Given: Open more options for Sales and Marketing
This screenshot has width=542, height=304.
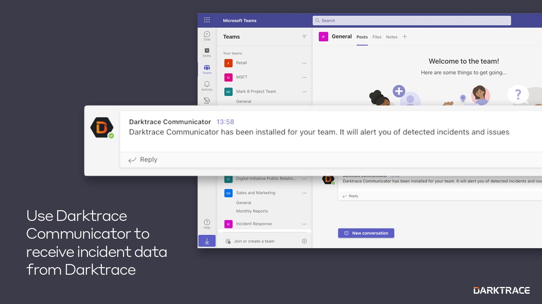Looking at the screenshot, I should [x=304, y=193].
